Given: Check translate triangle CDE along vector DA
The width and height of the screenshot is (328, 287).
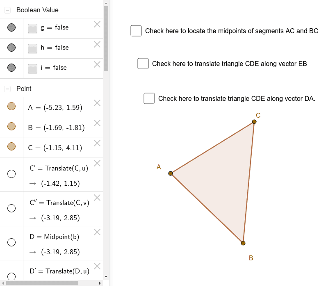Looking at the screenshot, I should click(149, 98).
